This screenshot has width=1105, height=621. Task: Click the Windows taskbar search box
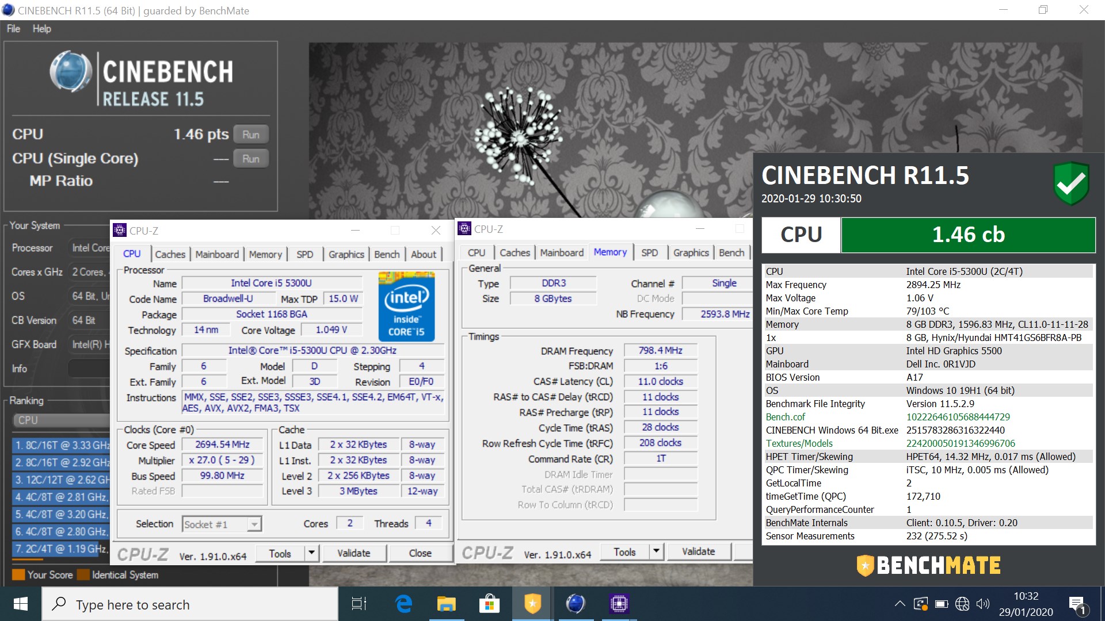190,604
